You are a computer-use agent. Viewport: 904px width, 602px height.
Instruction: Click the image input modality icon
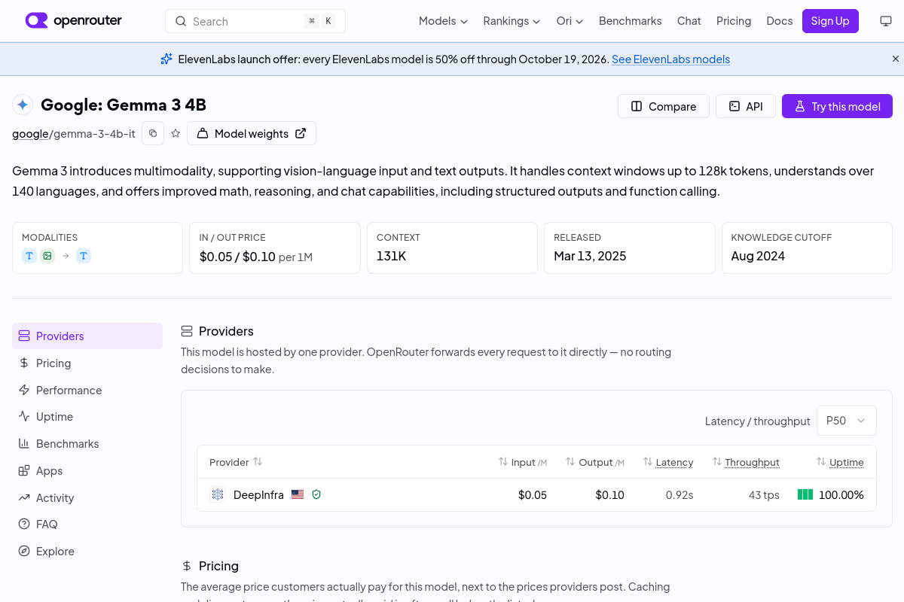tap(47, 256)
